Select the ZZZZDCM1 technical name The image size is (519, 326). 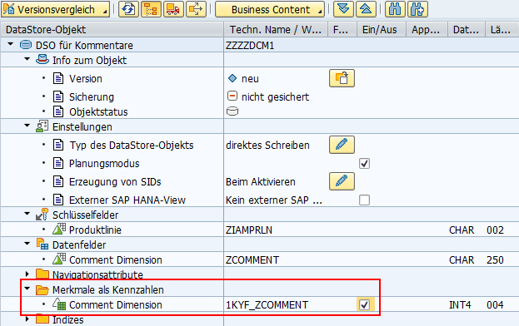[250, 45]
